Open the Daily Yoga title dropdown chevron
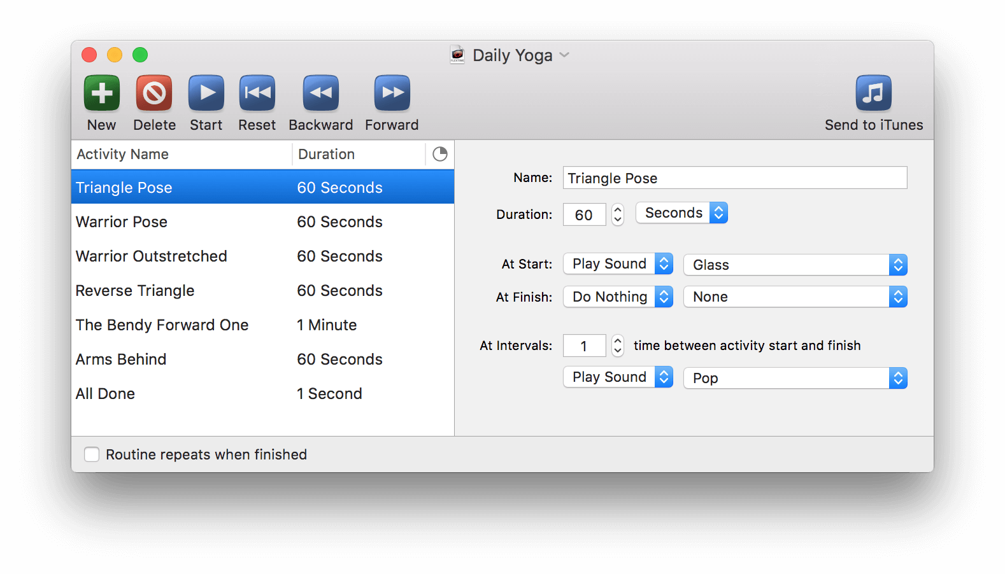The height and width of the screenshot is (574, 1005). 564,55
